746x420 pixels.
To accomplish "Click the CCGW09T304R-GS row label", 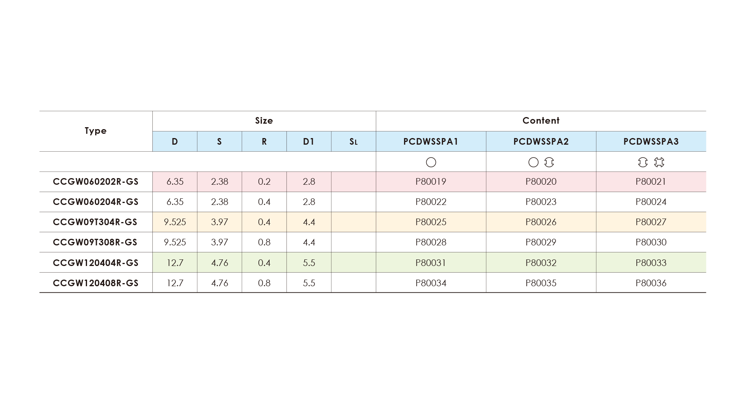I will pyautogui.click(x=95, y=222).
